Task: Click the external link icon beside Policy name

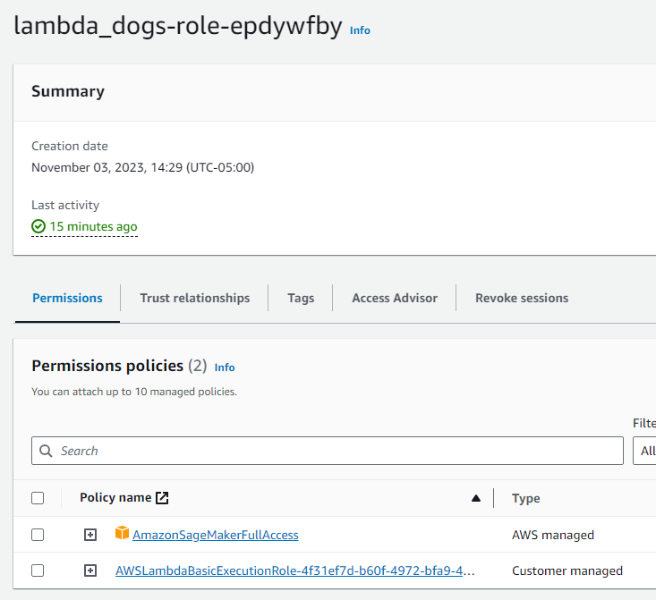Action: tap(162, 498)
